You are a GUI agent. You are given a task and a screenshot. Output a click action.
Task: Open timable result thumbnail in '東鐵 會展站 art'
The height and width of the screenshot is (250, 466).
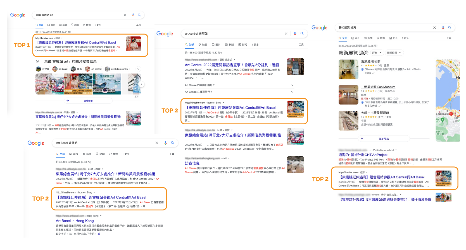134,44
